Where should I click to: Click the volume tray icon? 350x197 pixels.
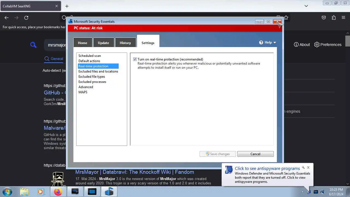[322, 192]
